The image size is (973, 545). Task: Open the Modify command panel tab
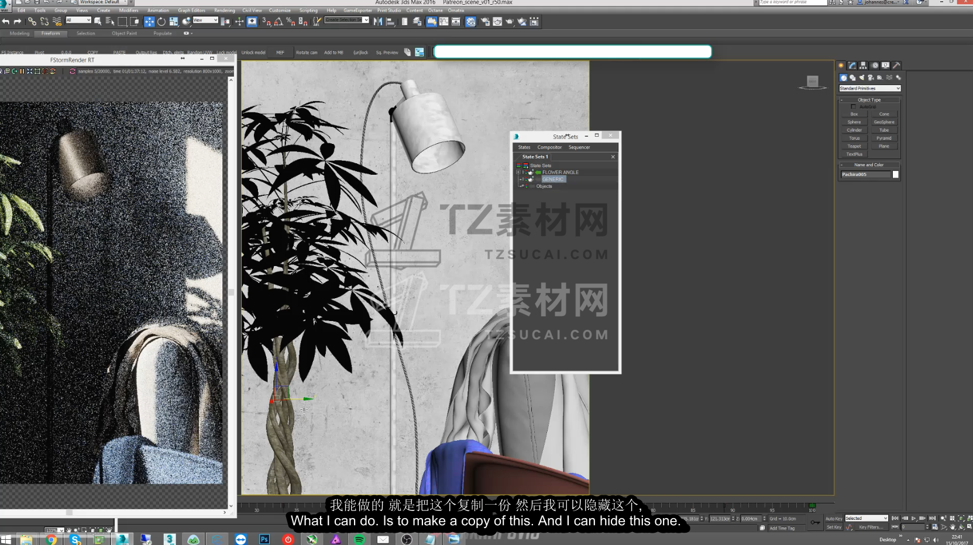[852, 65]
